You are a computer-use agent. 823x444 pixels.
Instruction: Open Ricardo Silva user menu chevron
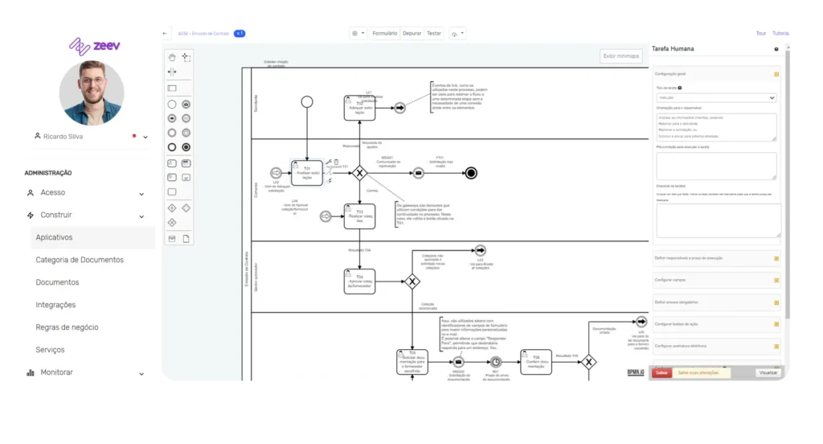click(x=145, y=138)
